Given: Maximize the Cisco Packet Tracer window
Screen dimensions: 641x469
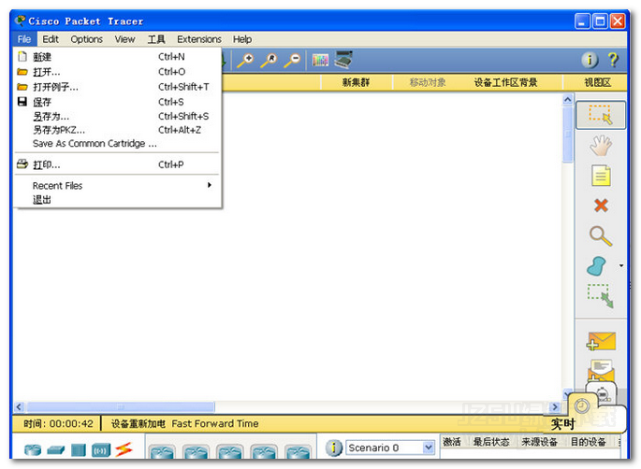Looking at the screenshot, I should tap(600, 21).
